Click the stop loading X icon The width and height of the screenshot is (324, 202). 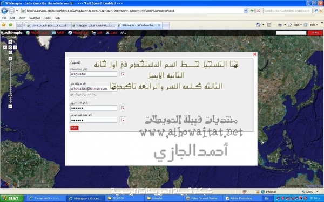tap(258, 11)
